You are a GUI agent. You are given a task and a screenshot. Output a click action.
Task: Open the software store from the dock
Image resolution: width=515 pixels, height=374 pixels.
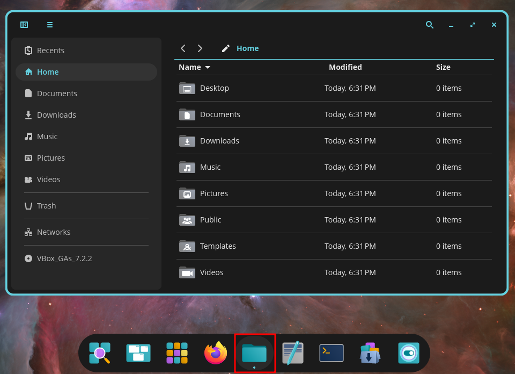coord(370,353)
